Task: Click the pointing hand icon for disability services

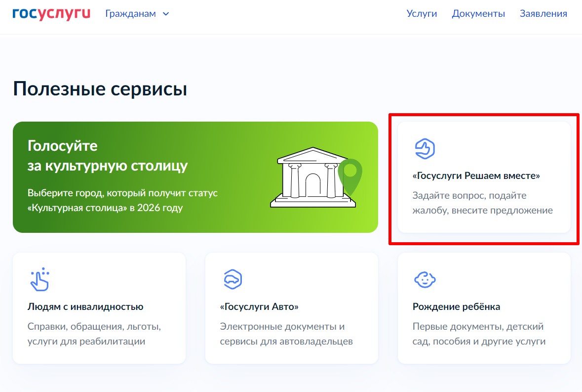Action: 39,279
